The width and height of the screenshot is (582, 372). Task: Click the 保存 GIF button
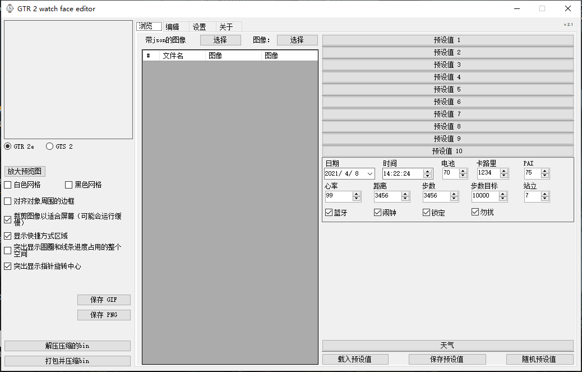tap(104, 300)
